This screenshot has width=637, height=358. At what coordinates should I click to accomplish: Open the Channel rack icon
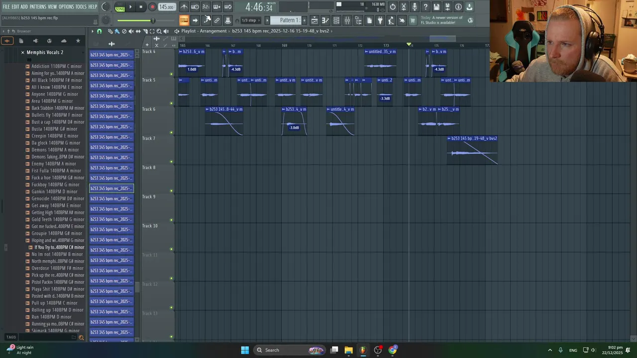pyautogui.click(x=336, y=20)
